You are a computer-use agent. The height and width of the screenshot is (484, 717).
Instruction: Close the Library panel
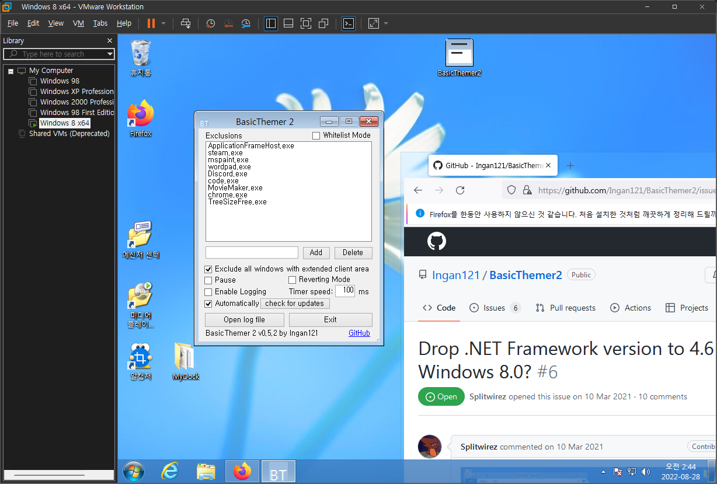pos(110,40)
